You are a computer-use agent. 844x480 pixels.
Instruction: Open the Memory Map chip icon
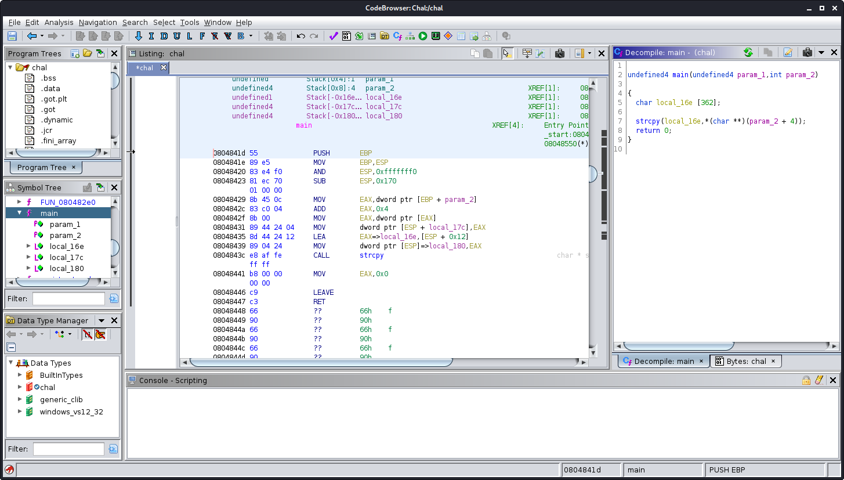pos(436,36)
